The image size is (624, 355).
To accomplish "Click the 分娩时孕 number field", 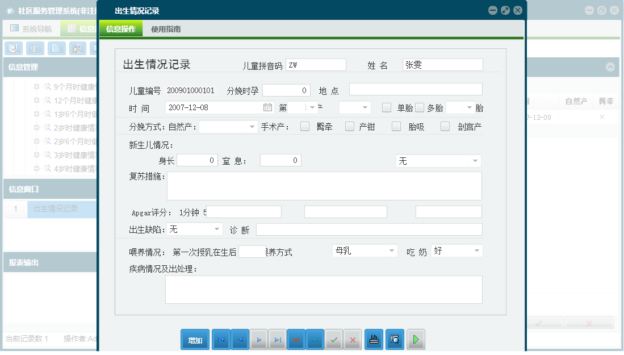I will click(287, 90).
